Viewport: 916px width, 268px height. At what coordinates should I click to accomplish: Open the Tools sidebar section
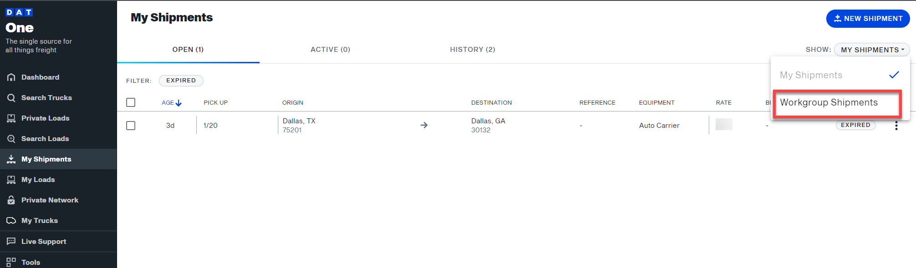[31, 262]
